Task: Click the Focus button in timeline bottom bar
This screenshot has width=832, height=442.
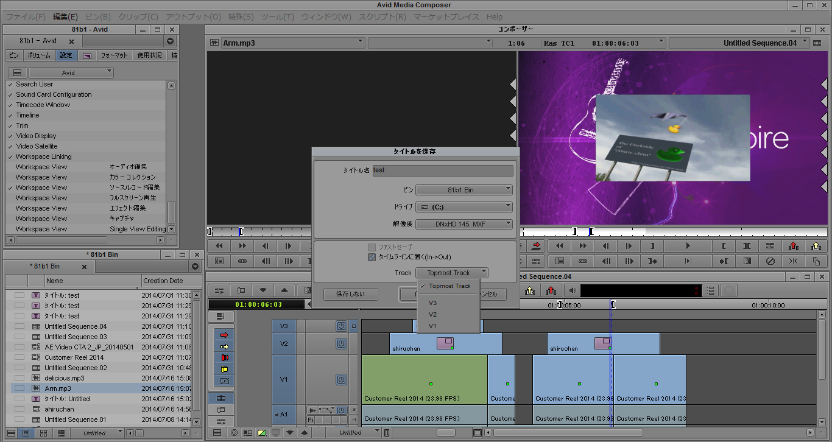Action: click(x=234, y=433)
